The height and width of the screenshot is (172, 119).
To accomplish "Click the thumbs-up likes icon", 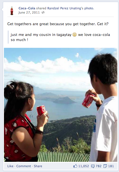I will coord(75,166).
